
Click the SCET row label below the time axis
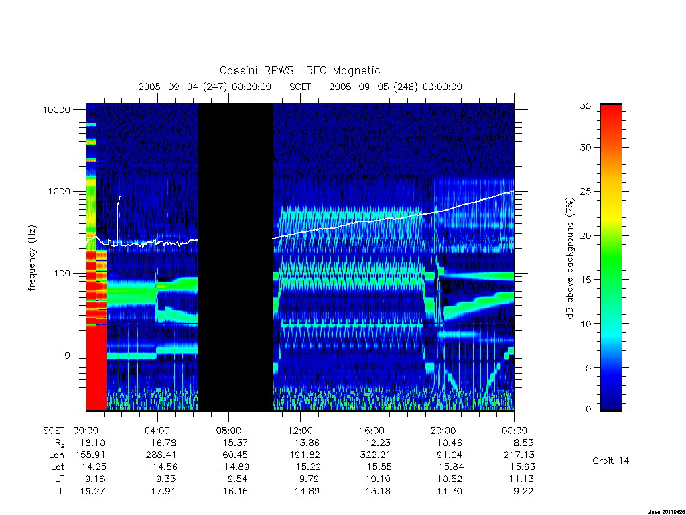click(54, 431)
